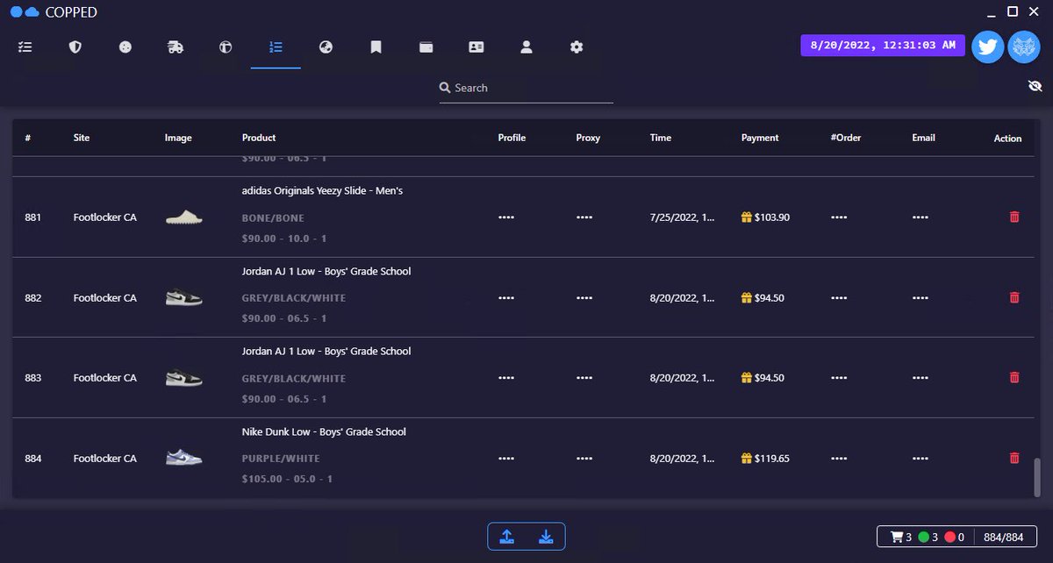Open the cookie tab icon

pyautogui.click(x=125, y=47)
